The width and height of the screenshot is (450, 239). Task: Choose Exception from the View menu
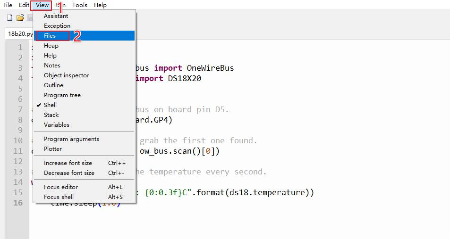pos(57,26)
